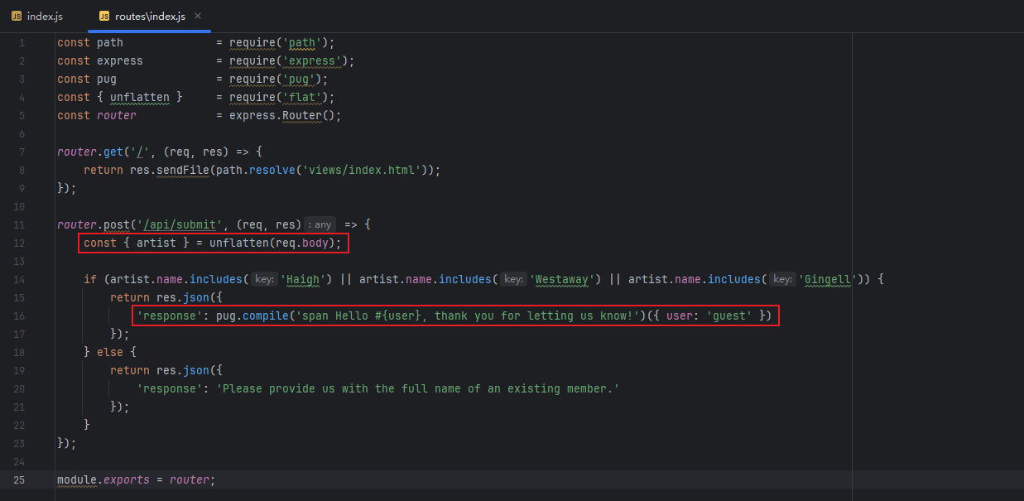1024x501 pixels.
Task: Click the ': any' inlay type hint
Action: point(320,224)
